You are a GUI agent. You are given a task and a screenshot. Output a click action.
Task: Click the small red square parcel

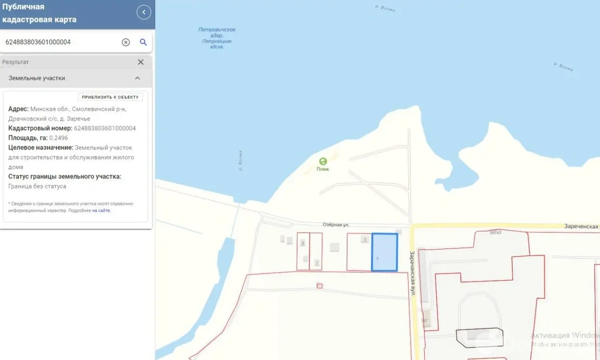[x=319, y=286]
